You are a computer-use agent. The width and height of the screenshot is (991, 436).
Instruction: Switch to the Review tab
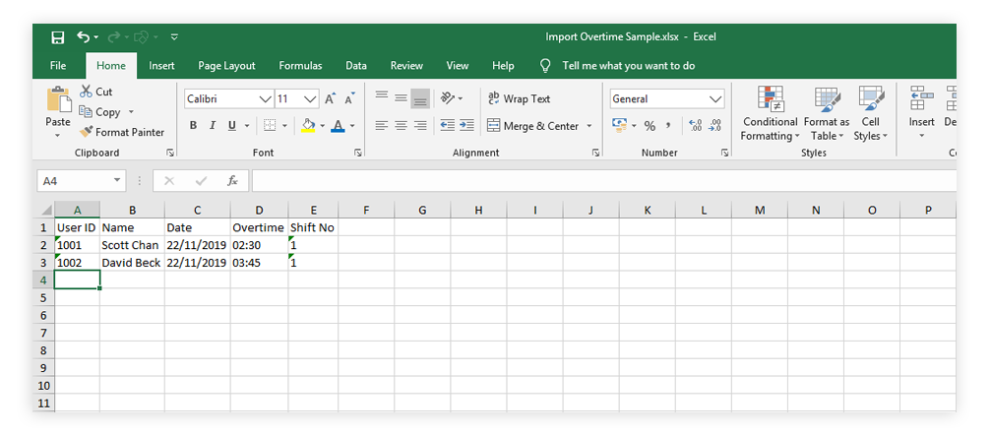tap(407, 66)
